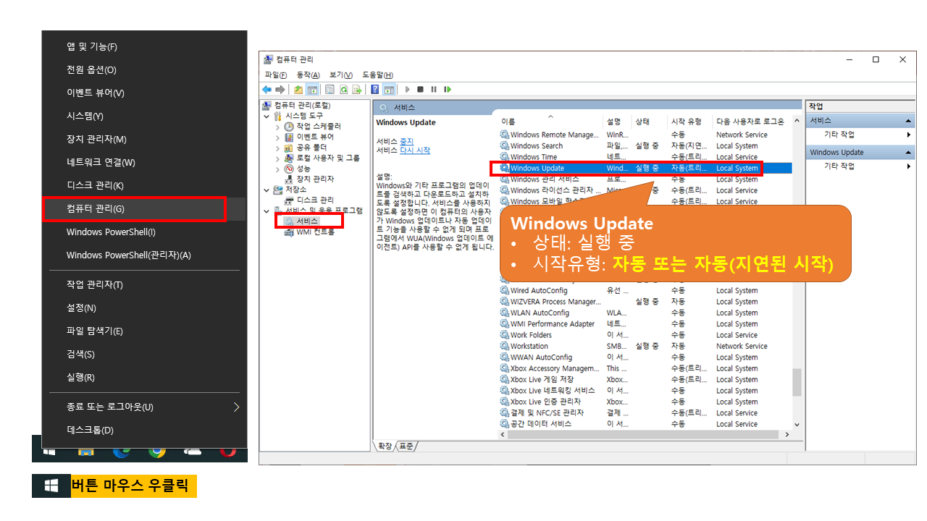
Task: Select the Work Folders service row
Action: pos(645,335)
